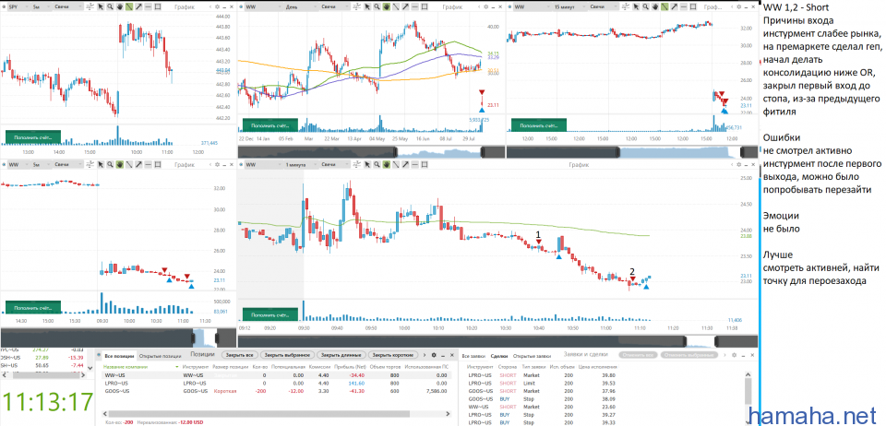This screenshot has width=886, height=426.
Task: Select the pointer tool in SPY chart
Action: (x=102, y=6)
